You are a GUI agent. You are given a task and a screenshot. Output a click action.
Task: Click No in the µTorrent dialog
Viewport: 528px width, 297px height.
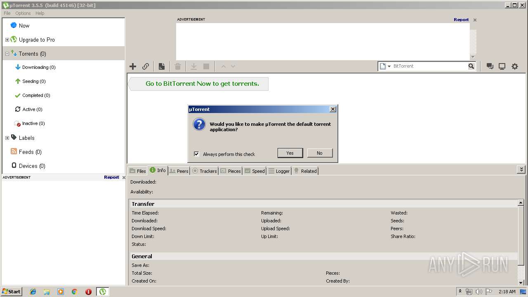(320, 153)
